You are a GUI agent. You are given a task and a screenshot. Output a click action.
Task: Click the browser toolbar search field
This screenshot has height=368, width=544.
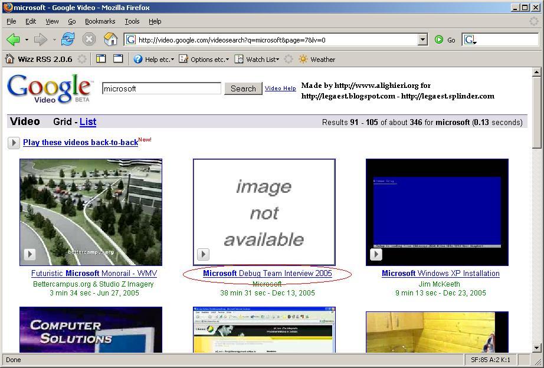(x=500, y=40)
